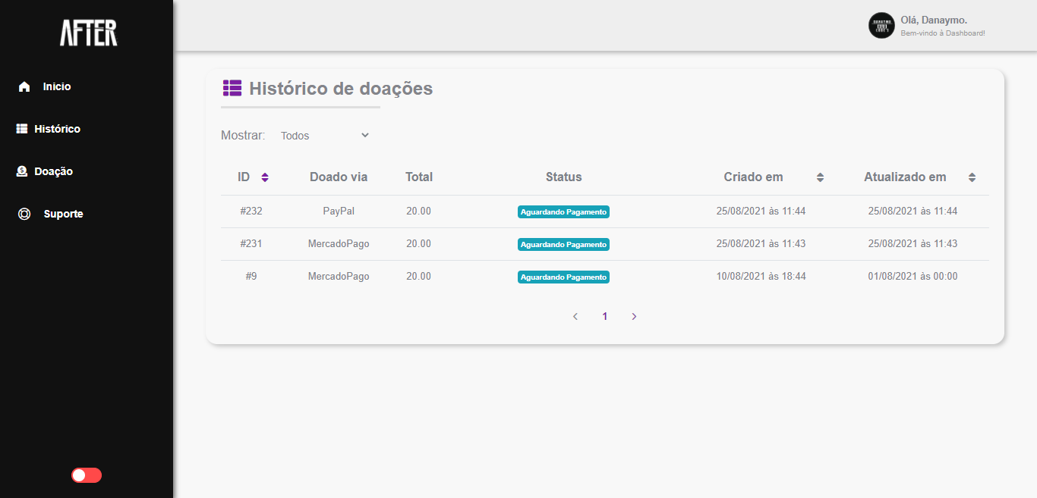The width and height of the screenshot is (1037, 498).
Task: Click the AFTER logo at the top left
Action: pyautogui.click(x=88, y=33)
